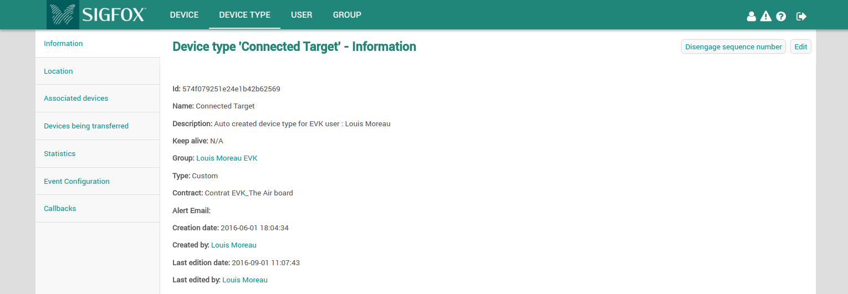This screenshot has height=294, width=848.
Task: Click the Last edition date 2016-09-01 11:07:43
Action: click(x=265, y=263)
